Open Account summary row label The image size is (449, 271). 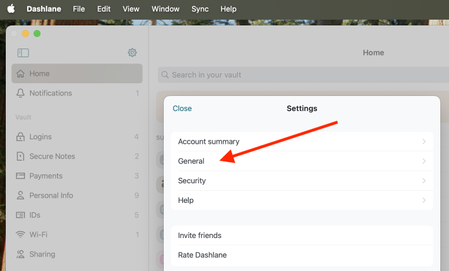pos(208,142)
